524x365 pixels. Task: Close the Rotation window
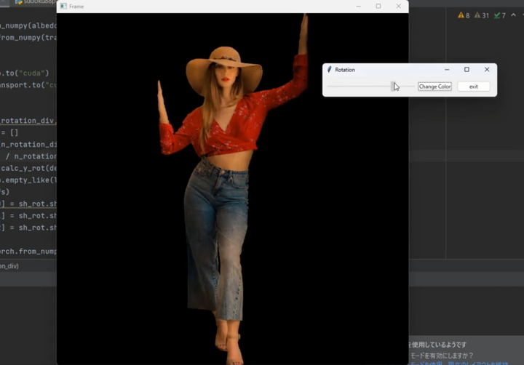pos(487,70)
